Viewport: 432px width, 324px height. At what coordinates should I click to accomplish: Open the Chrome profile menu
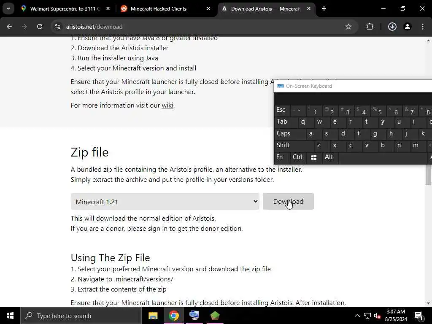(x=407, y=27)
